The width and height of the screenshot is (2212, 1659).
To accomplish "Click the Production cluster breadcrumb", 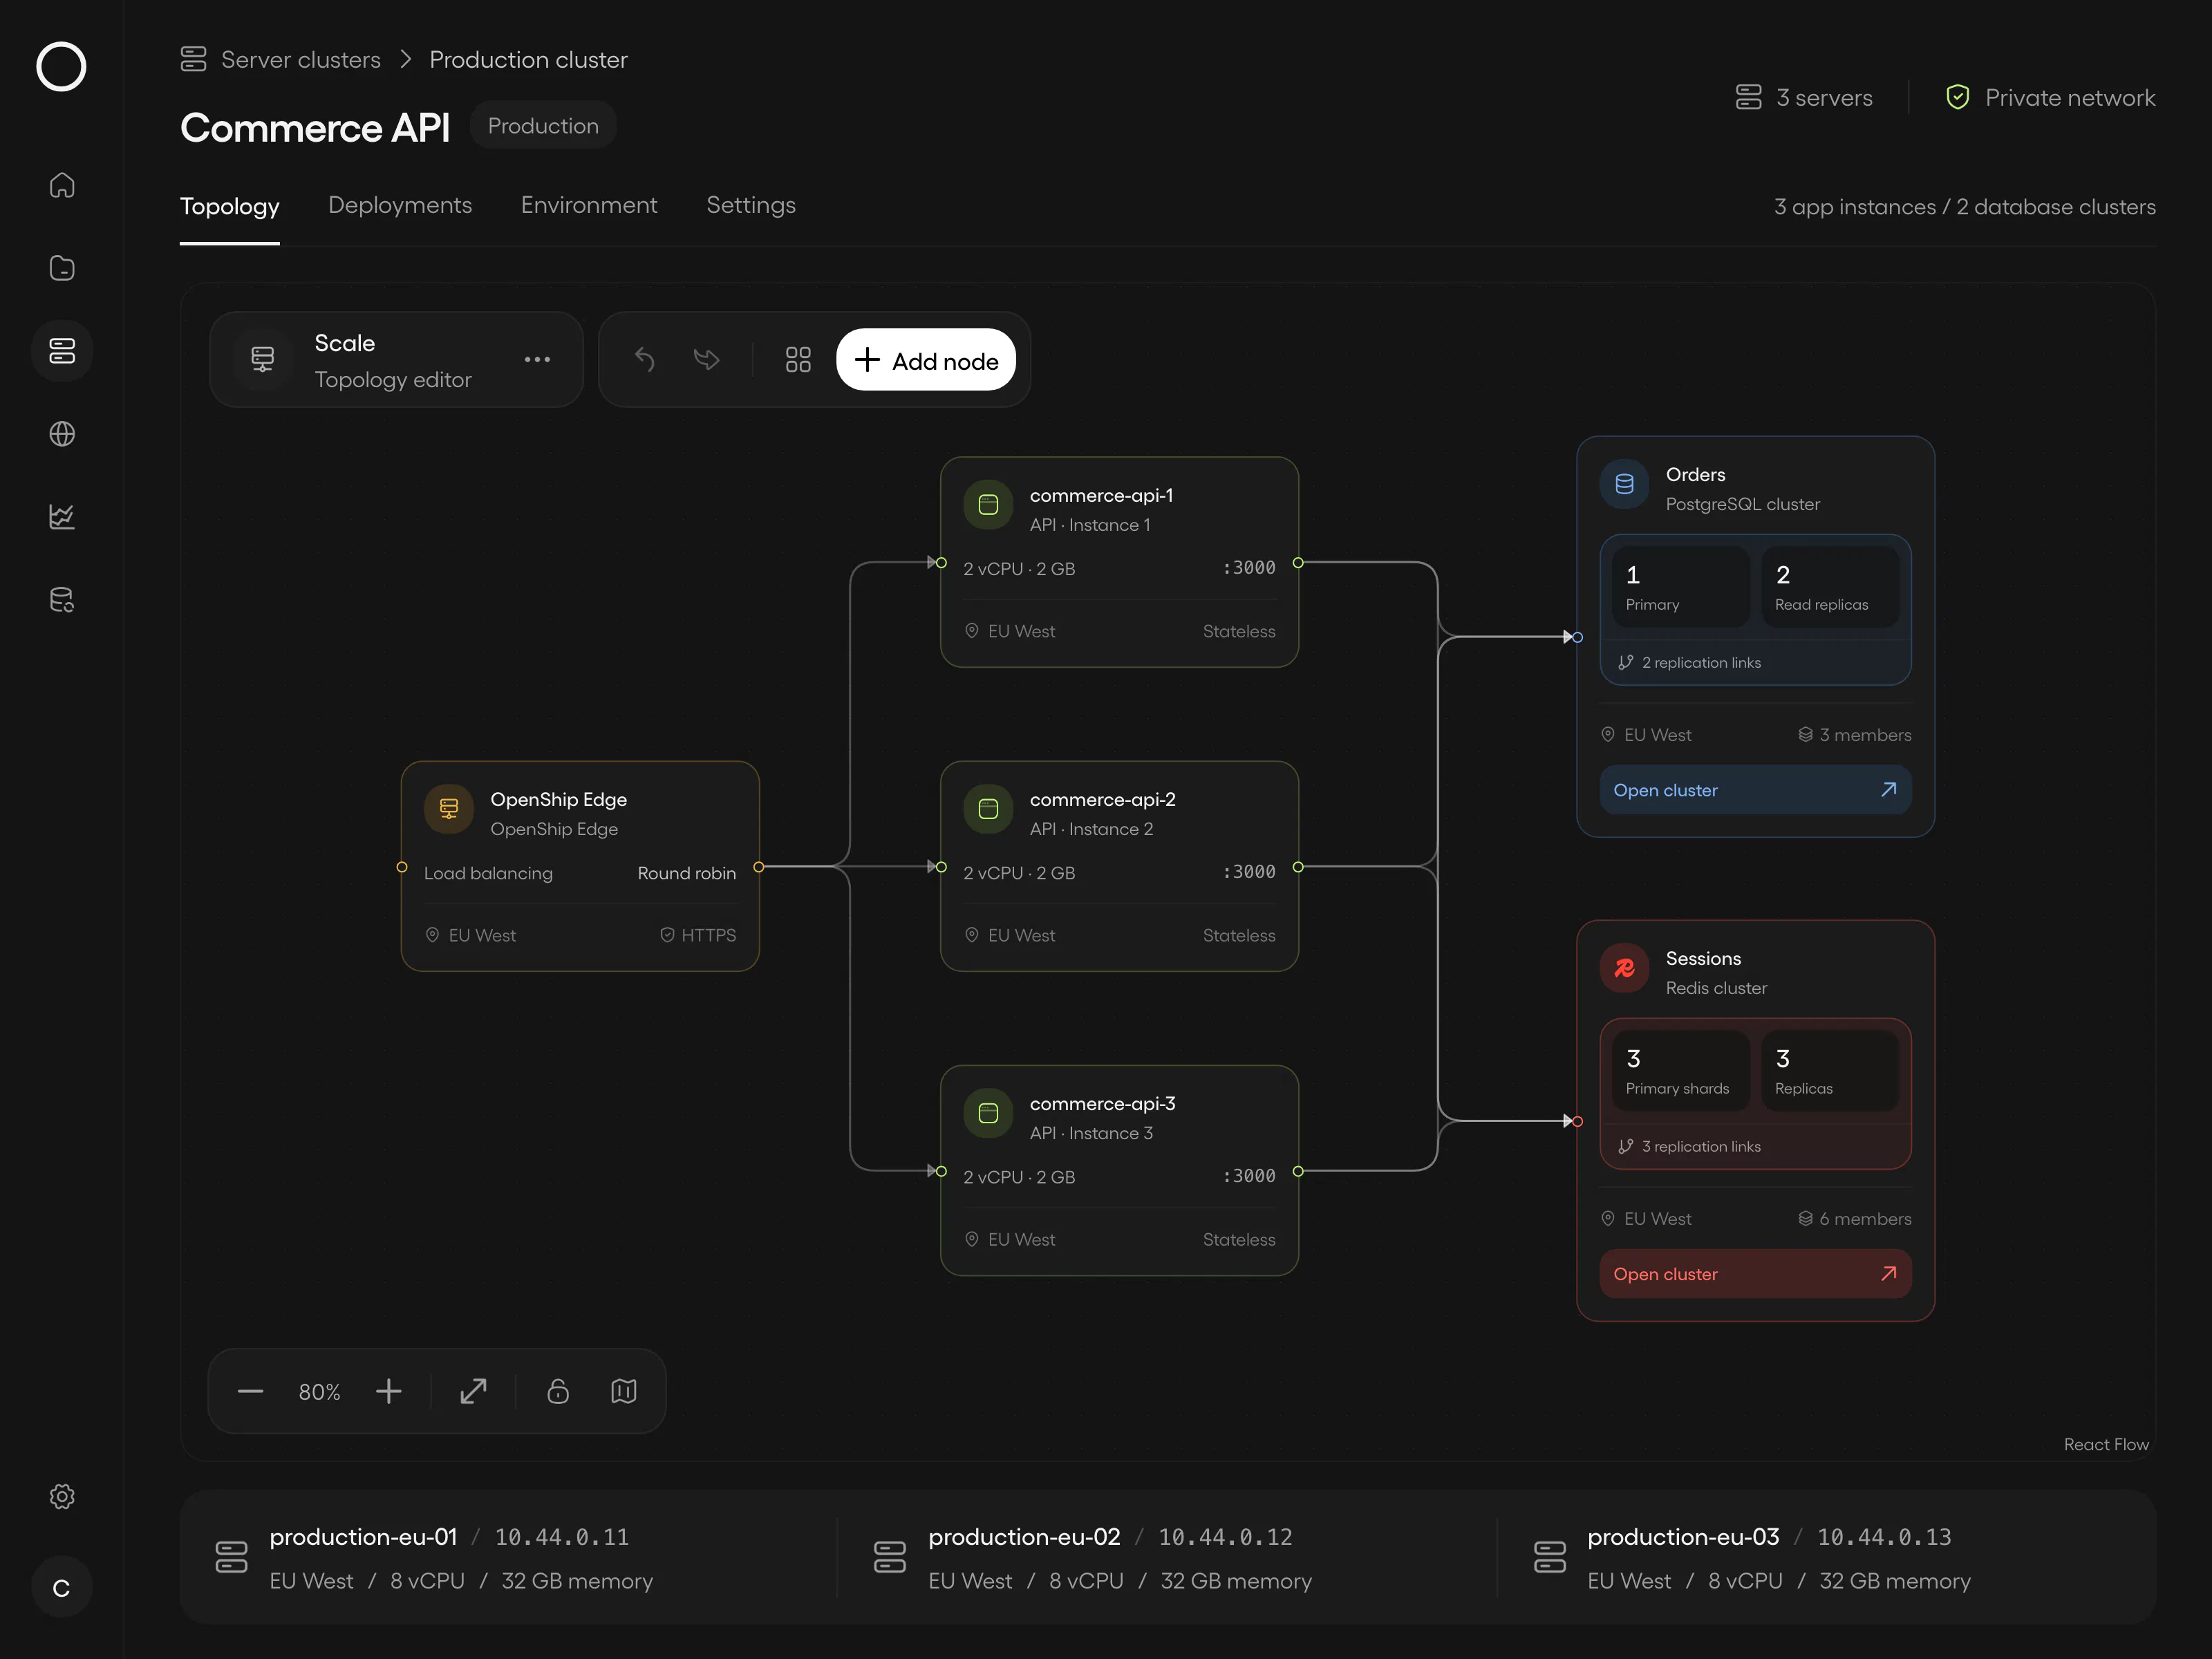I will [528, 60].
